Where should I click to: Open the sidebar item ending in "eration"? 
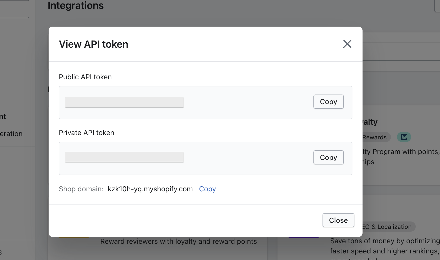tap(11, 134)
